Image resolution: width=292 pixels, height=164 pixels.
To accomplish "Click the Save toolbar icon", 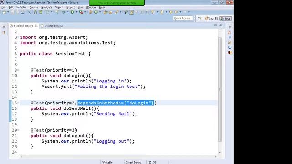I will 12,12.
